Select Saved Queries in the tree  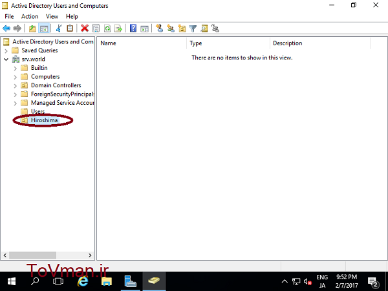[39, 50]
